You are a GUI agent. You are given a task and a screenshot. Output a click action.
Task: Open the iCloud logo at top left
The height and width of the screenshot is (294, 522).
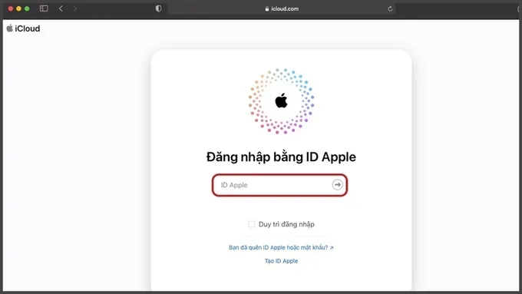click(23, 28)
